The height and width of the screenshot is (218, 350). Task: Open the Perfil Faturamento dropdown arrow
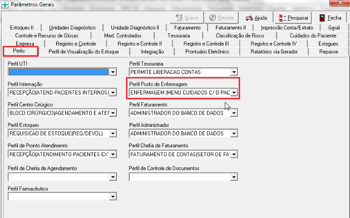tap(234, 113)
